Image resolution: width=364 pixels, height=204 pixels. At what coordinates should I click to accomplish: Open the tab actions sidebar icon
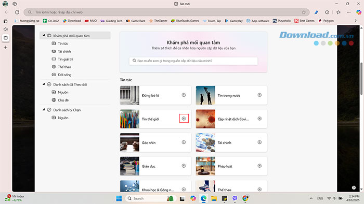coord(6,21)
